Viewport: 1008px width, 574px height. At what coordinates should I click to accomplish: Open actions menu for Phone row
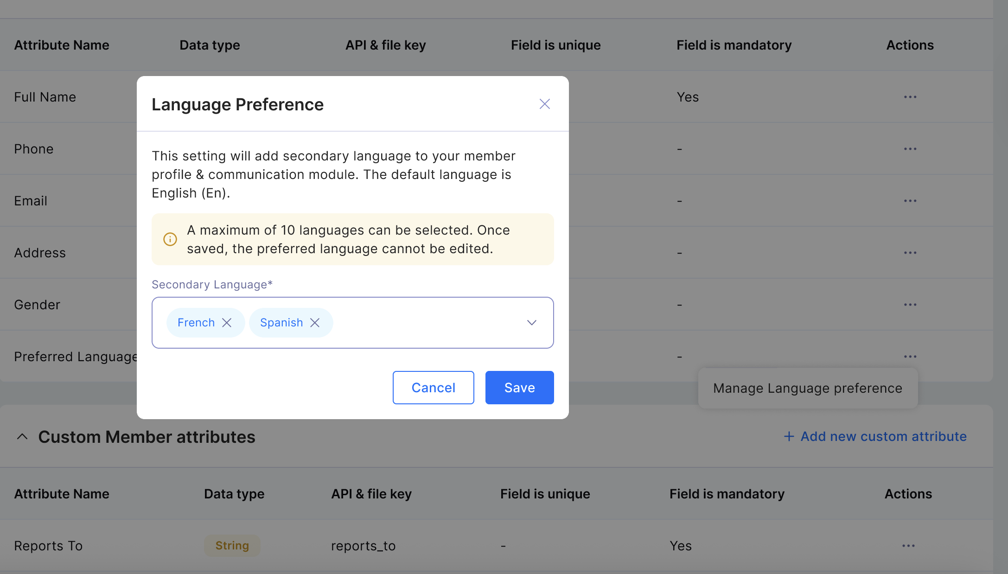[910, 149]
